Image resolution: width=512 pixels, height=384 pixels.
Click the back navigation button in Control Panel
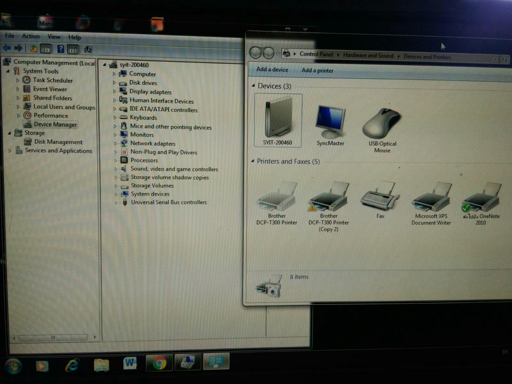tap(255, 52)
